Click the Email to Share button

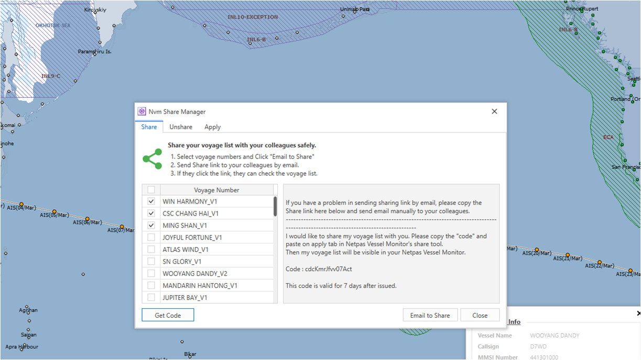pos(430,315)
